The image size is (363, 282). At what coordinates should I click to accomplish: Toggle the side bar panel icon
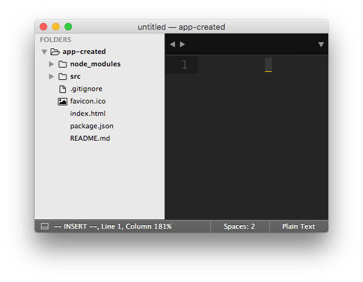pyautogui.click(x=45, y=226)
